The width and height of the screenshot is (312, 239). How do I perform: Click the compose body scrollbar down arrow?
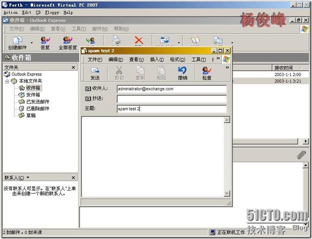(x=227, y=194)
